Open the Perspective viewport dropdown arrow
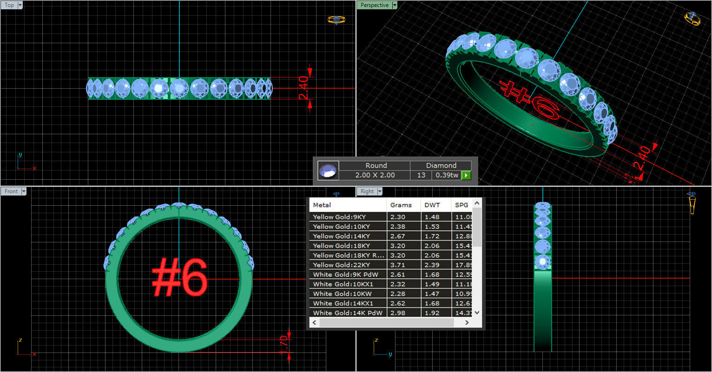This screenshot has height=372, width=712. 395,5
